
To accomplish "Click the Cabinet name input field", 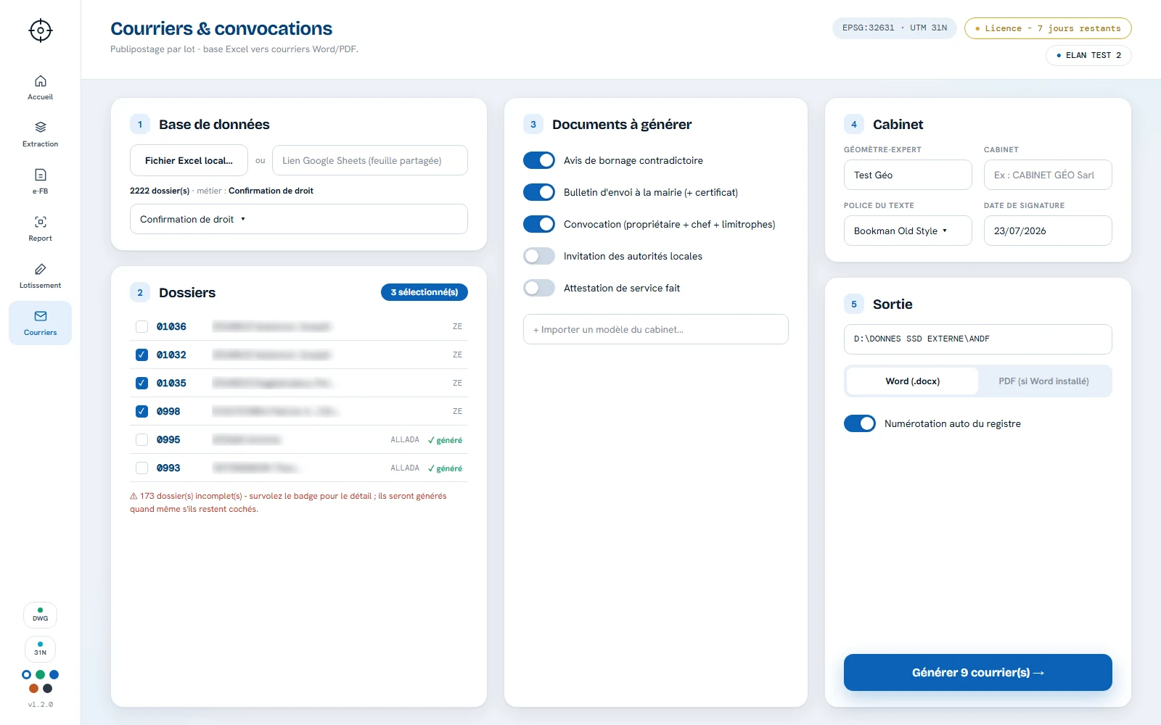I will [x=1048, y=175].
